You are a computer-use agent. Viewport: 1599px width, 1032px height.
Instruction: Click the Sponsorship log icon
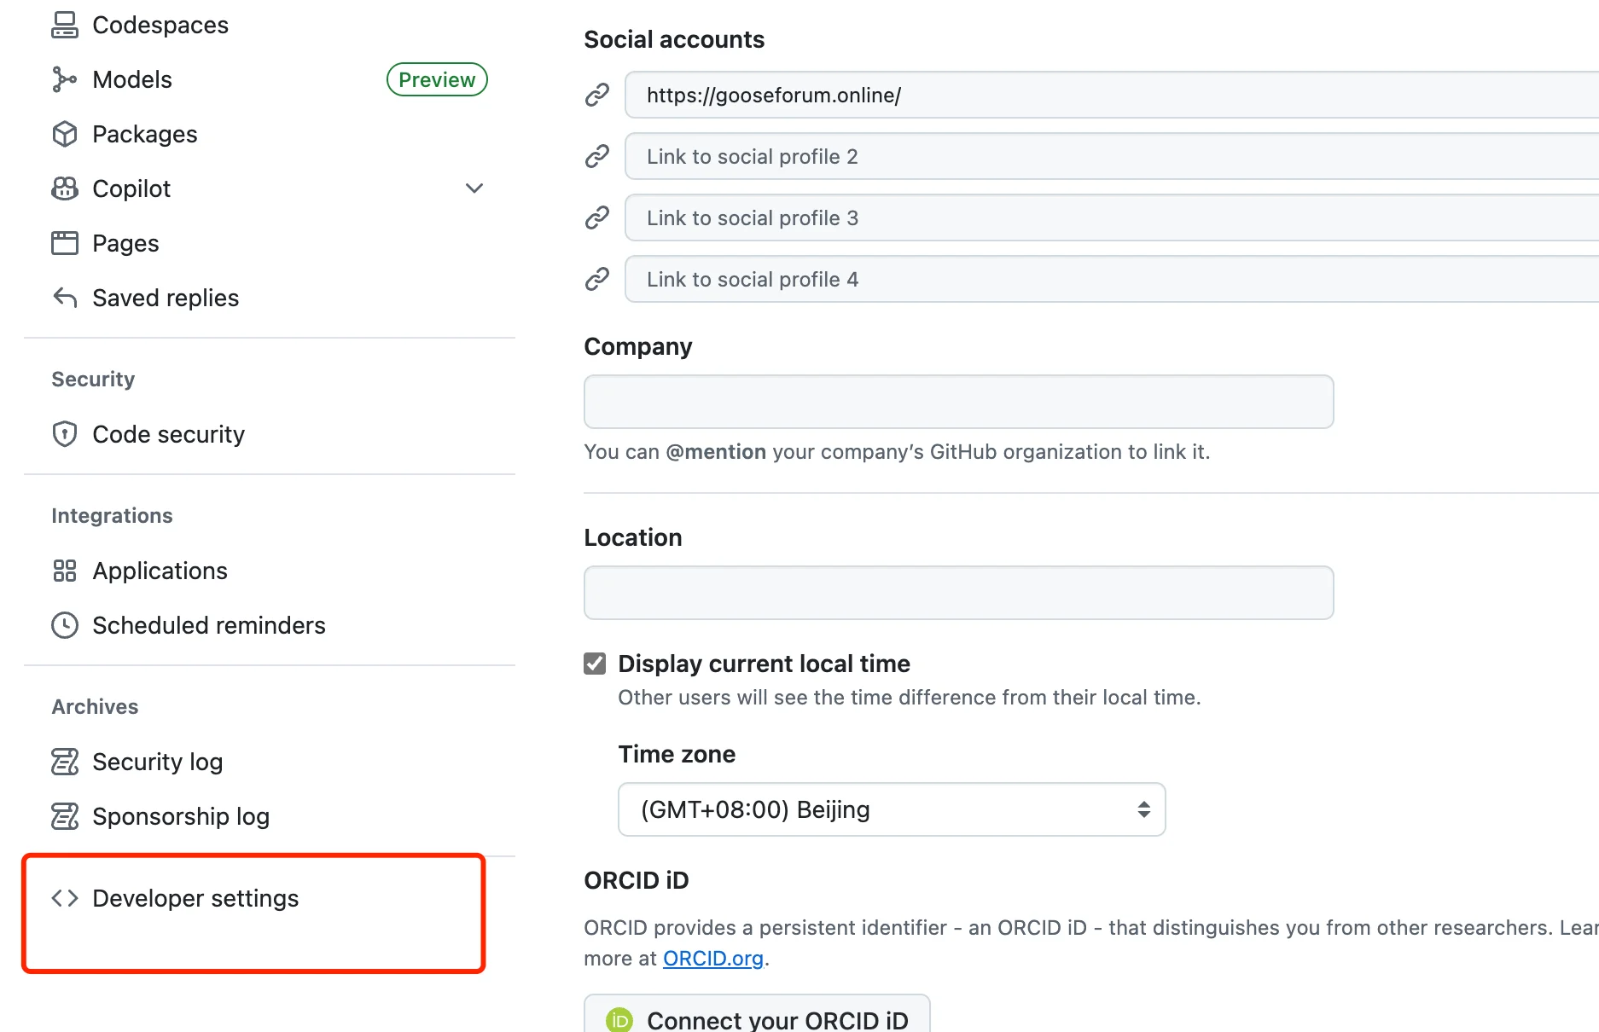[x=65, y=816]
